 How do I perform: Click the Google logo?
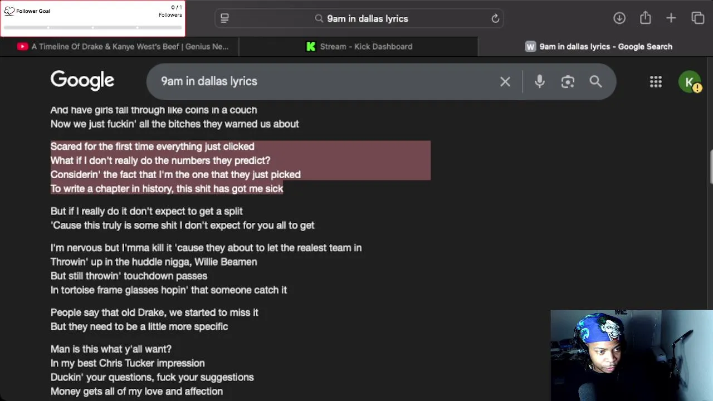tap(82, 80)
